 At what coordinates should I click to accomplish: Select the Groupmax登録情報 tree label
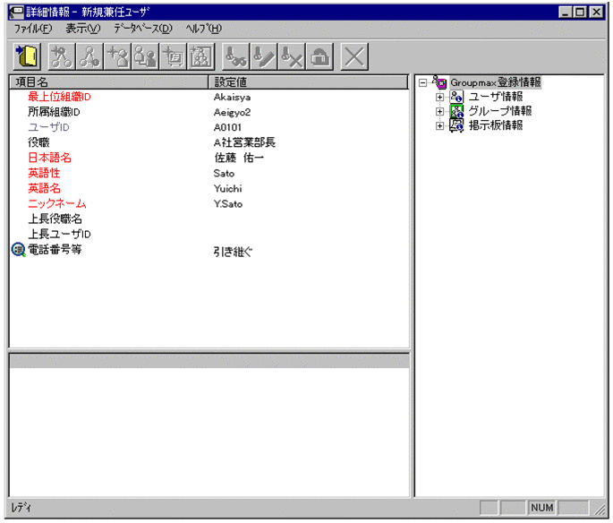pos(496,82)
